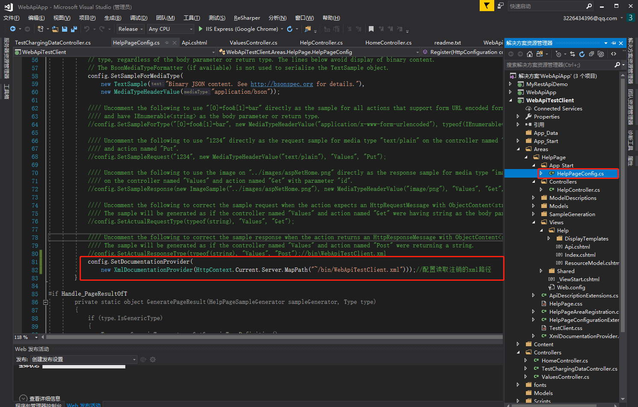The image size is (638, 407).
Task: Open the Release configuration dropdown
Action: point(131,29)
